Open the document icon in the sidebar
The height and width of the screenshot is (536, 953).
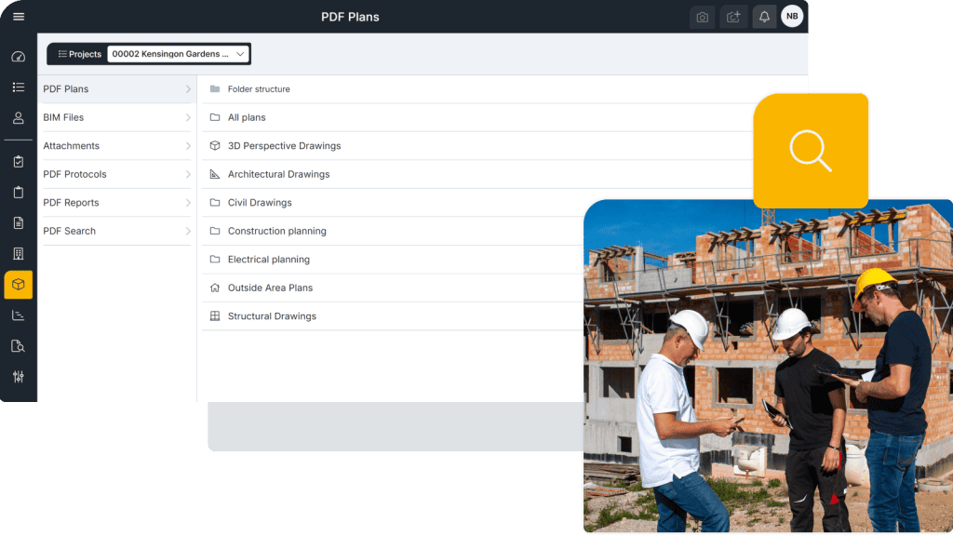coord(19,222)
